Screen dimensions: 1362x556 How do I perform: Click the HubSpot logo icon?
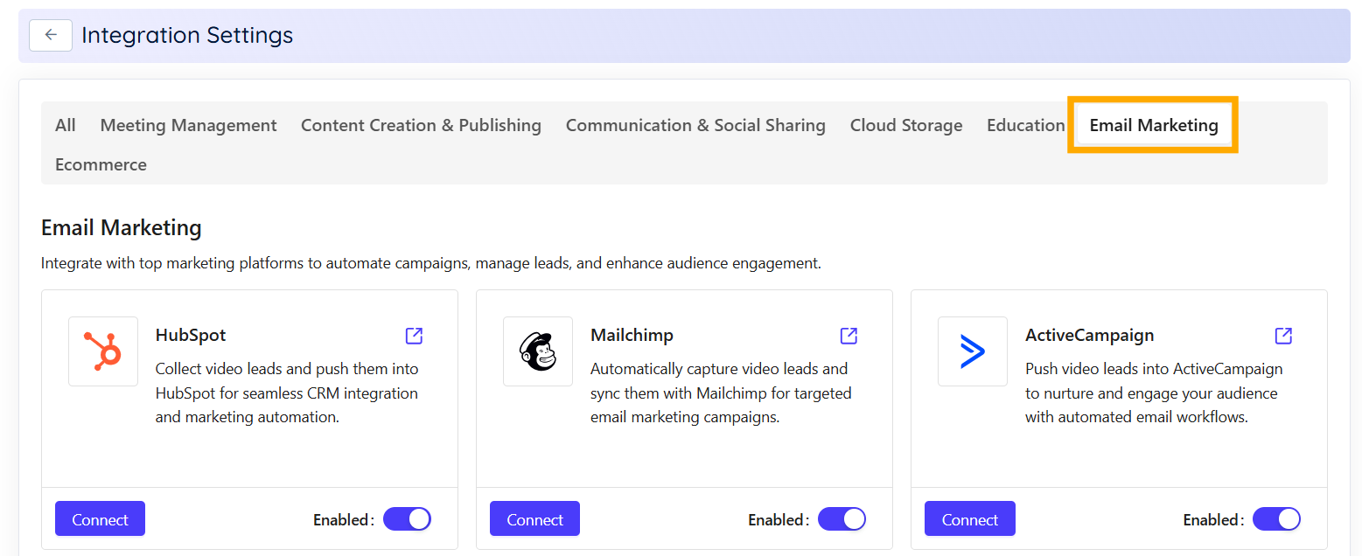pos(102,351)
